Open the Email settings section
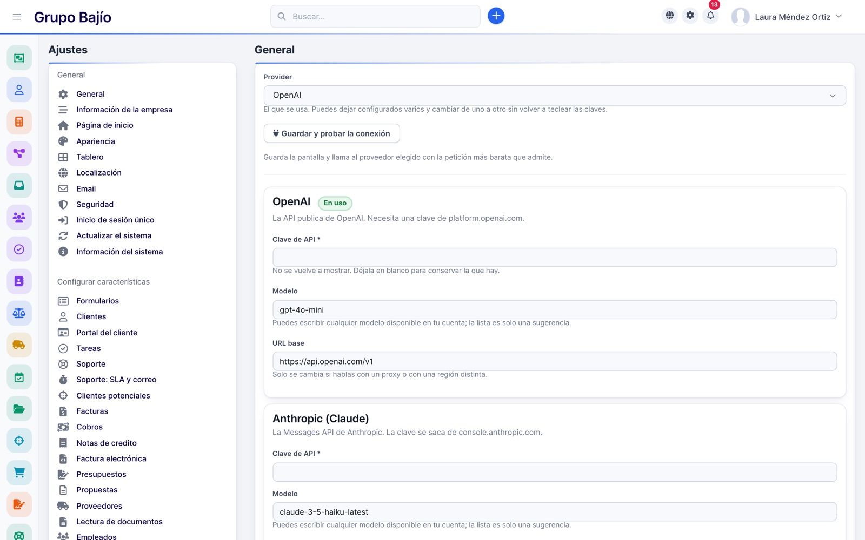The width and height of the screenshot is (865, 540). (x=86, y=188)
